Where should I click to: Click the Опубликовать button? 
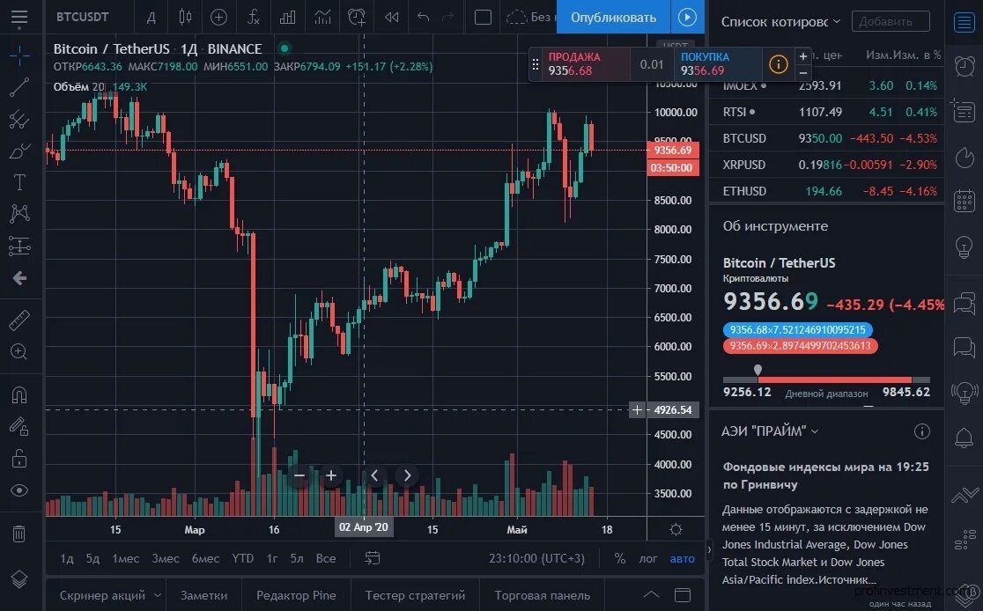click(613, 17)
